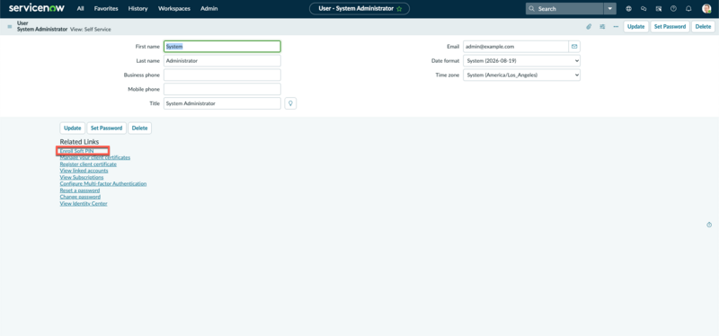Focus the Last name field
The width and height of the screenshot is (719, 336).
(222, 60)
